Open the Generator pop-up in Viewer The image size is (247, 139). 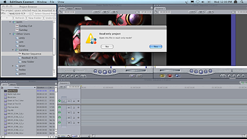(x=139, y=76)
